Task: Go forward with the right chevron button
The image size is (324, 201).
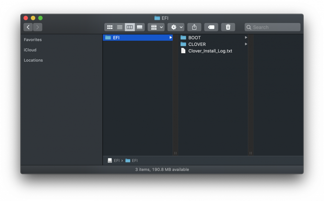Action: (38, 27)
